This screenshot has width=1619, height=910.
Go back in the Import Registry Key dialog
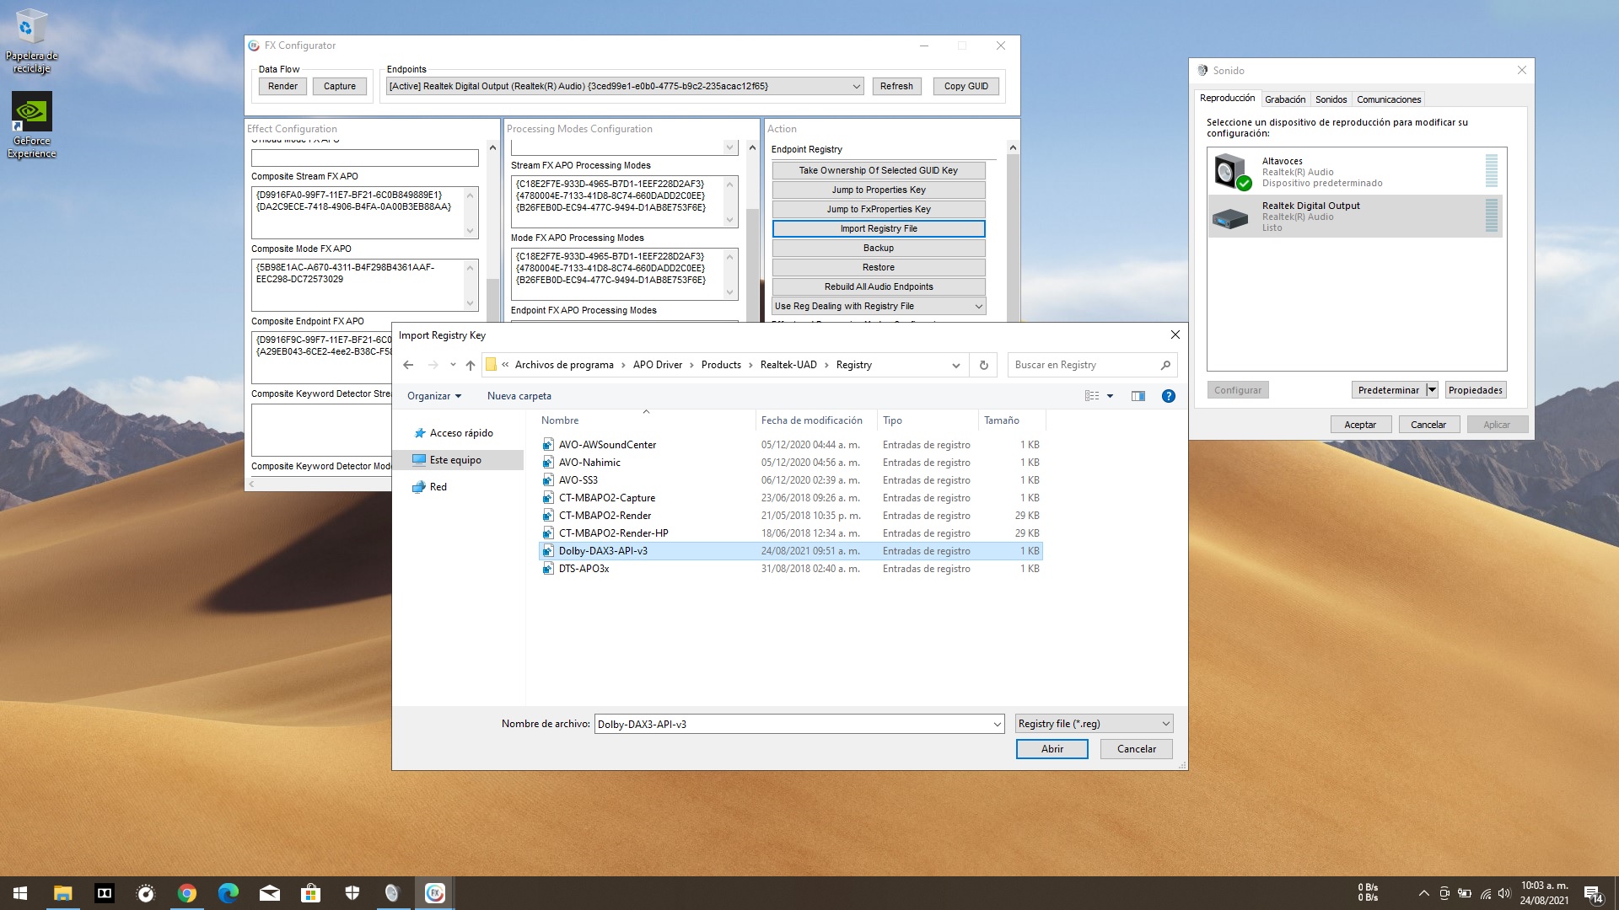408,365
